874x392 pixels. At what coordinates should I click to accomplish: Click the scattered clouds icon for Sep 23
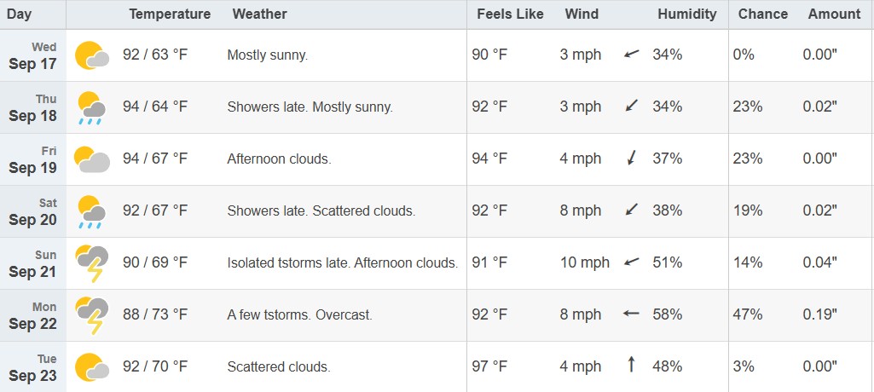92,367
